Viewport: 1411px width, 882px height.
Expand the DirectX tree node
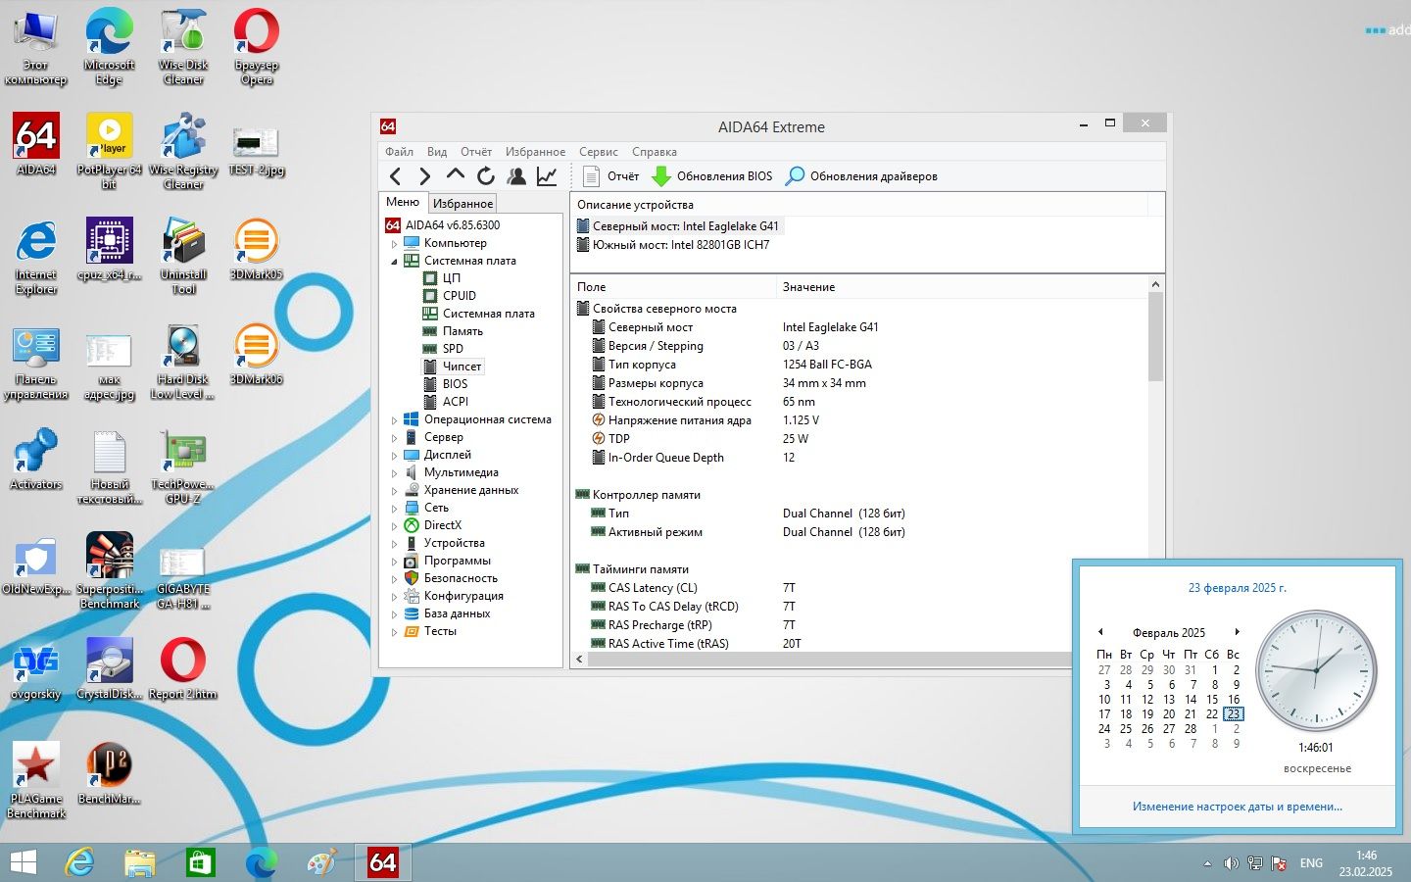(x=395, y=525)
